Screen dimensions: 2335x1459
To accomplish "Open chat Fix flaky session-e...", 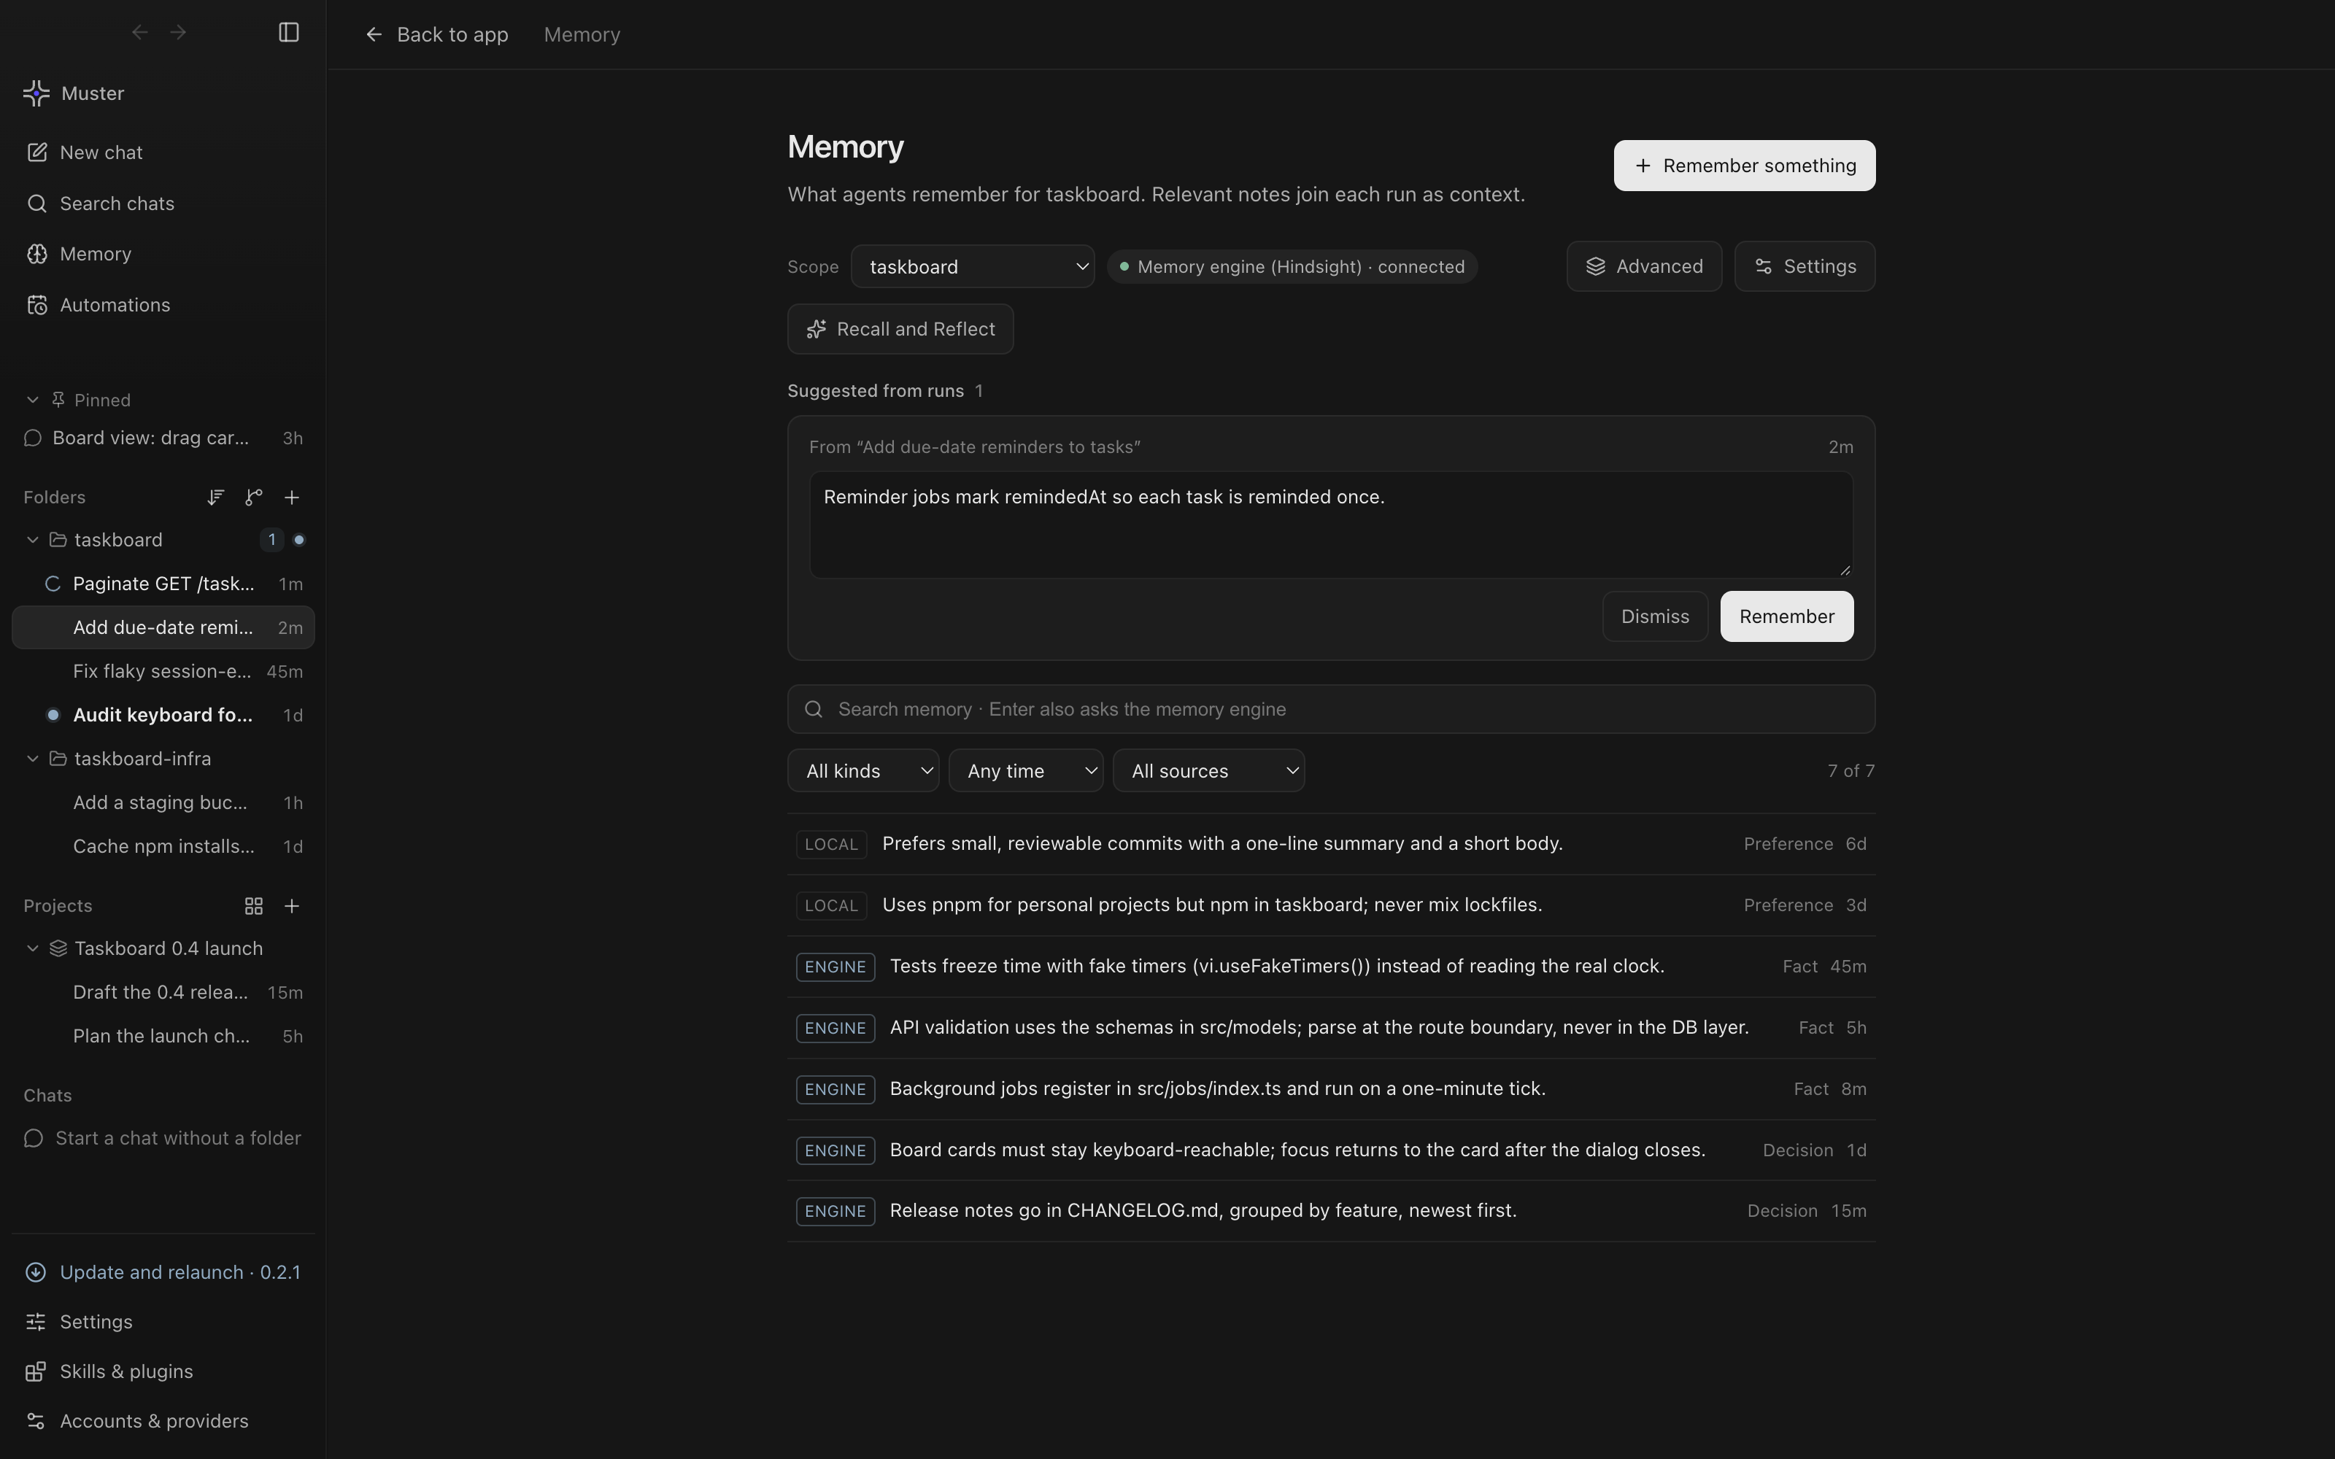I will [x=163, y=672].
